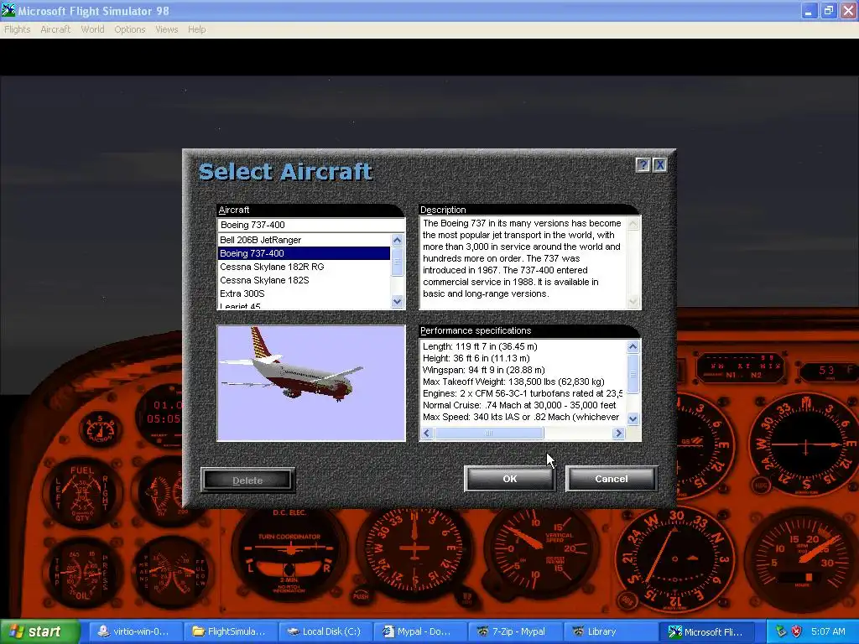Click performance specs horizontal scrollbar thumb
859x644 pixels.
pyautogui.click(x=489, y=434)
